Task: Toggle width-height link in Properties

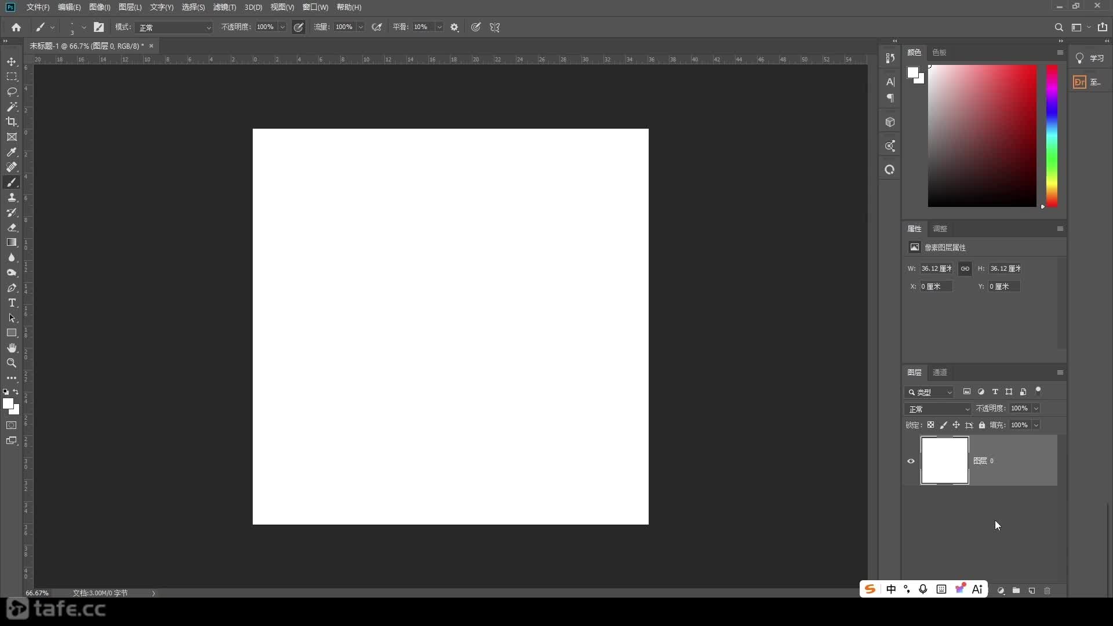Action: [965, 268]
